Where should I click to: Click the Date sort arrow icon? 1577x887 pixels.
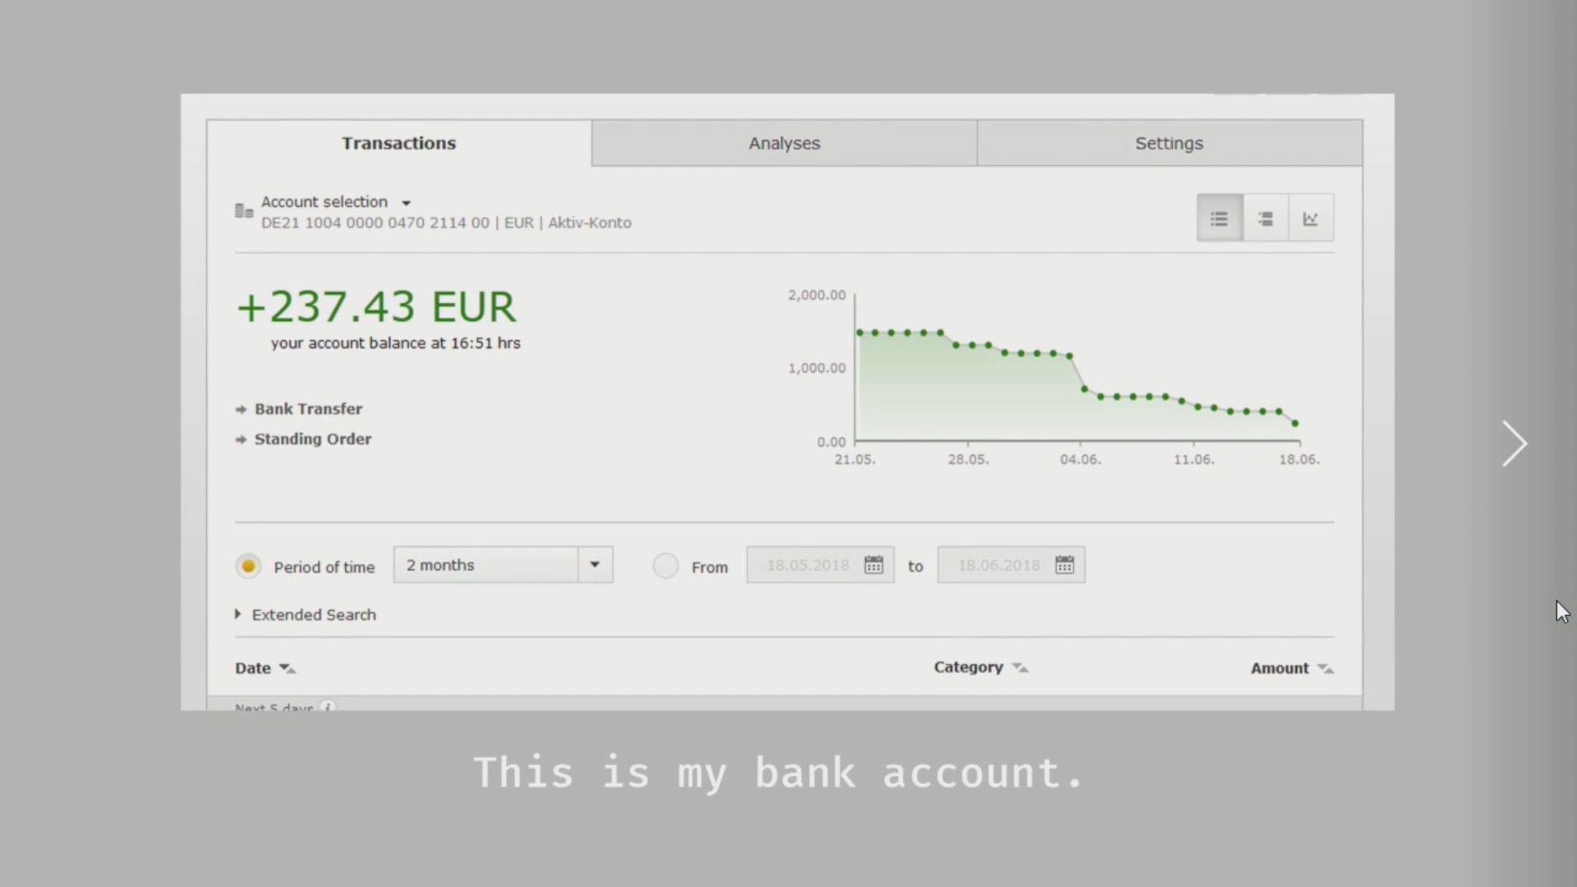[x=285, y=667]
